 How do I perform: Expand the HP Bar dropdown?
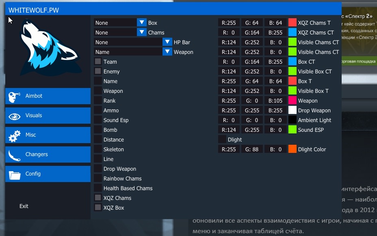(x=167, y=42)
